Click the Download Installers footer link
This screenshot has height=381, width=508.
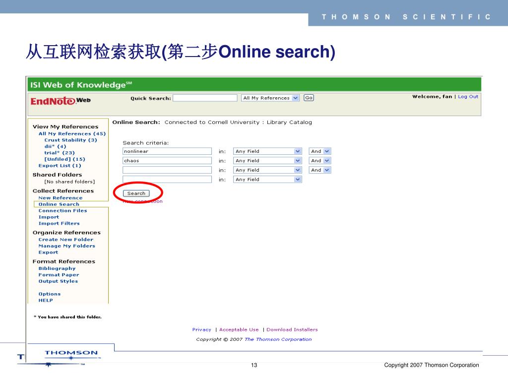(x=292, y=329)
